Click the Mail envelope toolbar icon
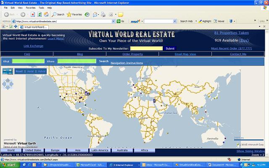This screenshot has height=168, width=269. coord(95,15)
